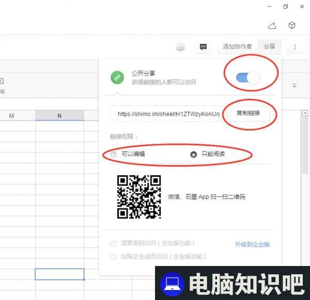Click the 链接权限 label
The width and height of the screenshot is (310, 300).
(124, 137)
